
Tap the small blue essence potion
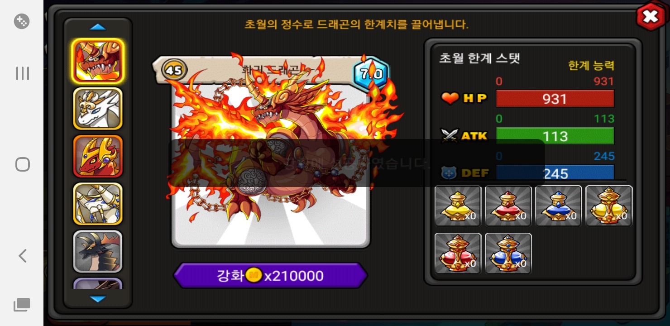(x=558, y=206)
